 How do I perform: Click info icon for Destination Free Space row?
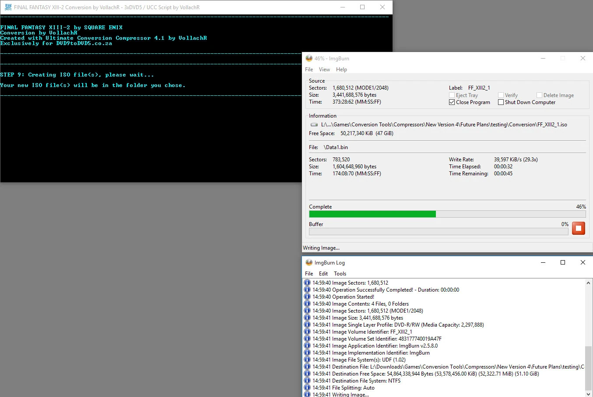tap(307, 373)
